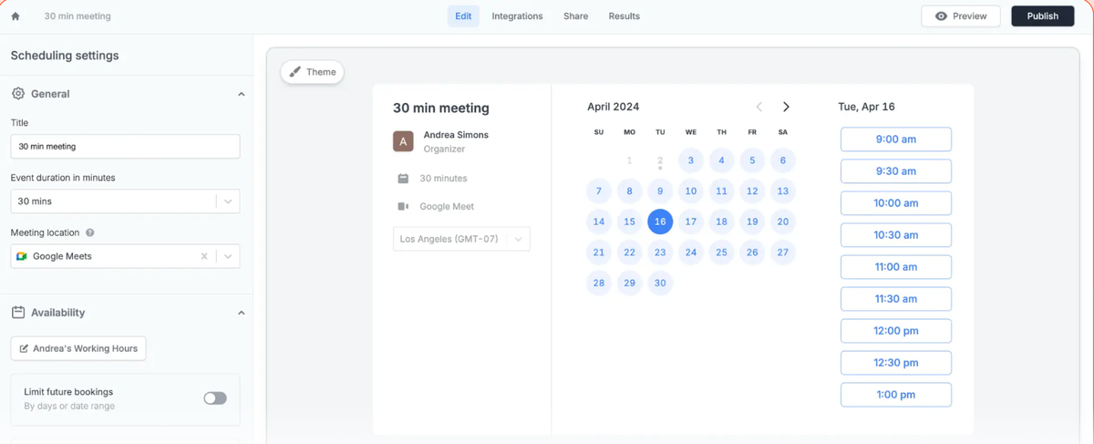Select the 9:30 am time slot

point(896,171)
